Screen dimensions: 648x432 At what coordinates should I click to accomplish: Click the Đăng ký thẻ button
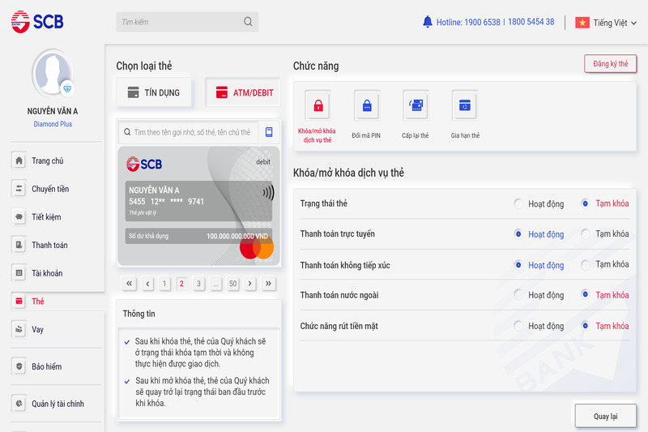(x=611, y=64)
